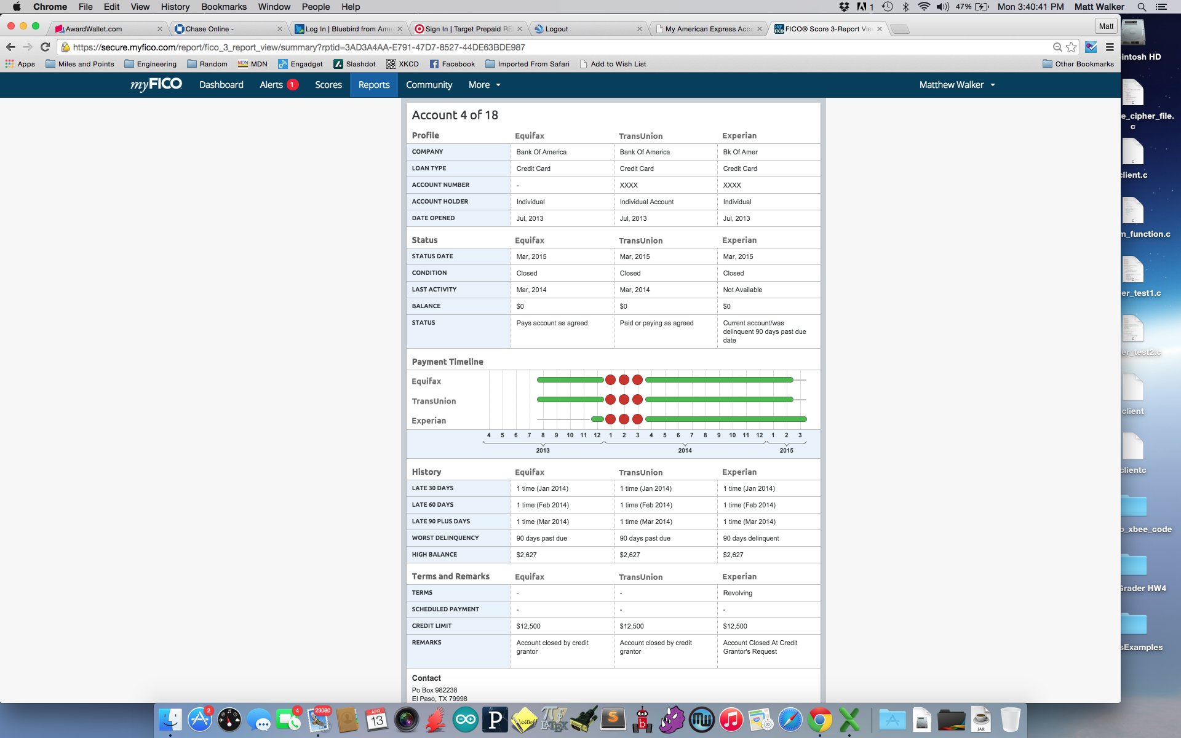The width and height of the screenshot is (1181, 738).
Task: Open the Alerts notification badge
Action: [x=292, y=85]
